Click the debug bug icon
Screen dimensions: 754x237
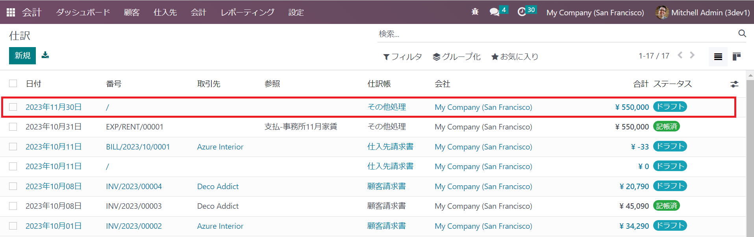(x=475, y=12)
